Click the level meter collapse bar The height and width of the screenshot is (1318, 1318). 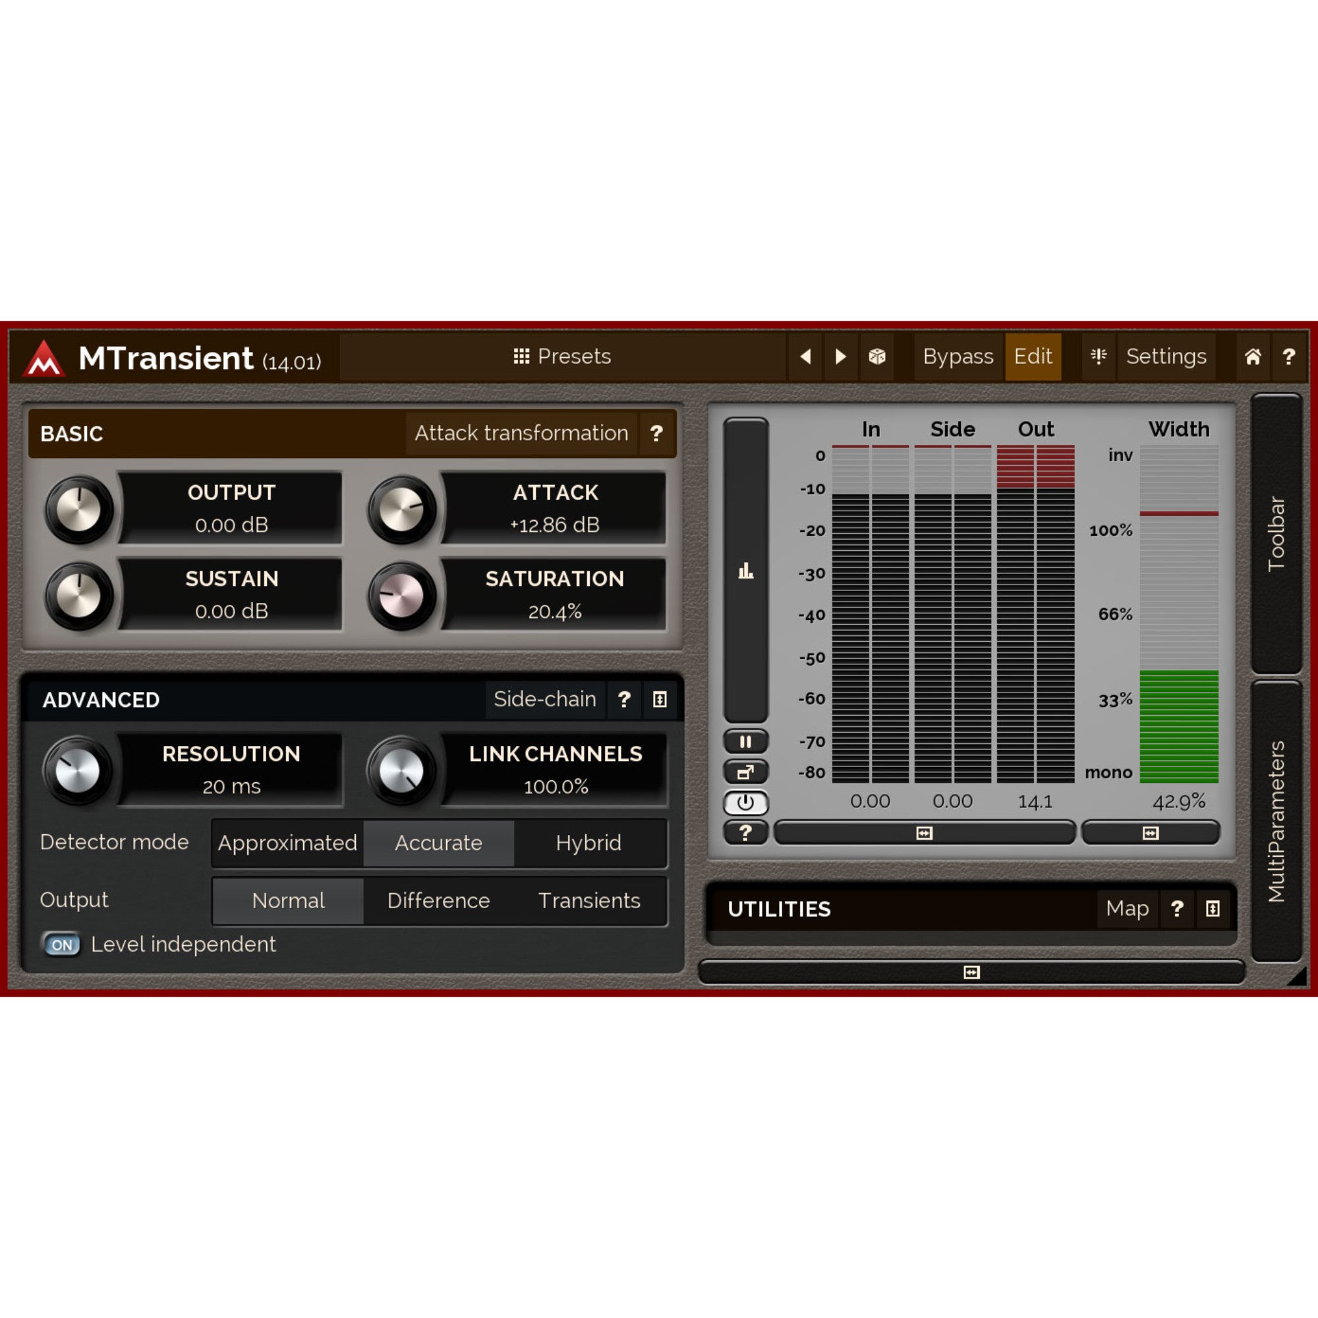click(x=925, y=833)
